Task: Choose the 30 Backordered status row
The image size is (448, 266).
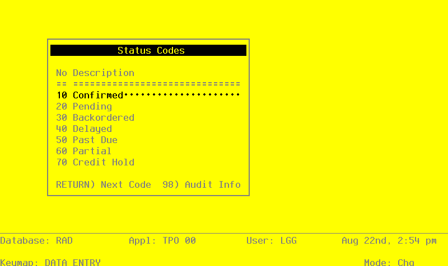Action: click(95, 118)
